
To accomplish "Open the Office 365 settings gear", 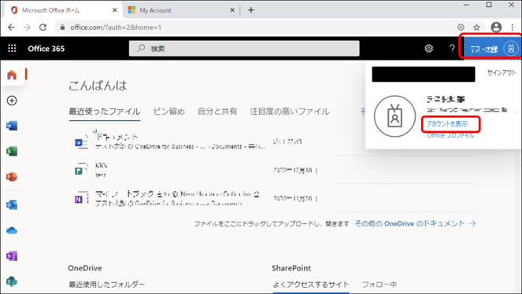I will tap(429, 49).
